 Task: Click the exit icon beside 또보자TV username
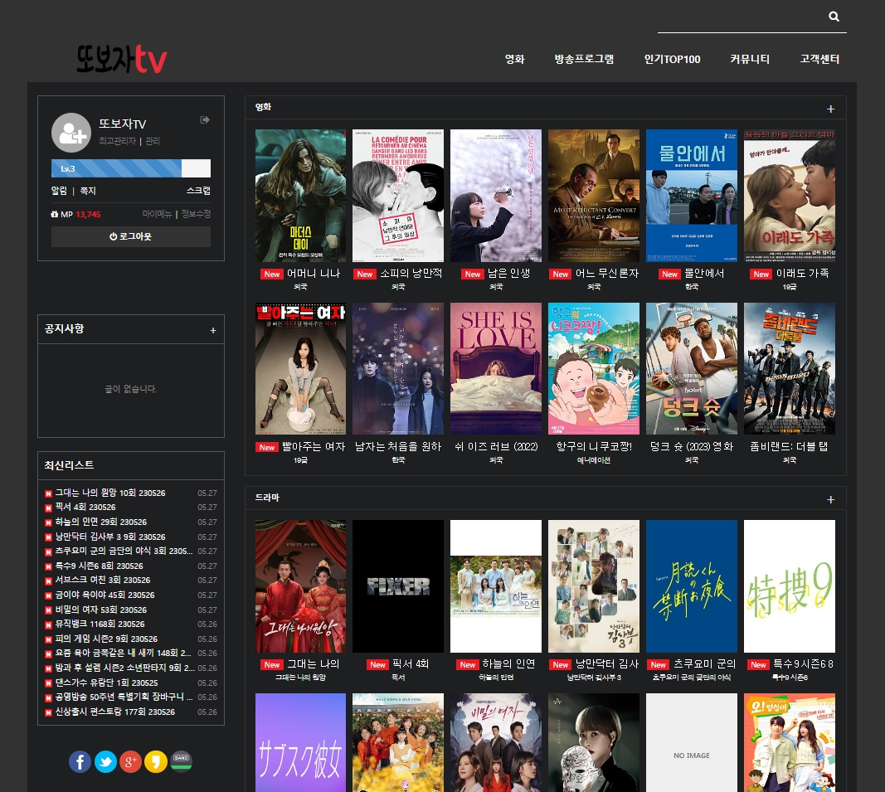205,119
